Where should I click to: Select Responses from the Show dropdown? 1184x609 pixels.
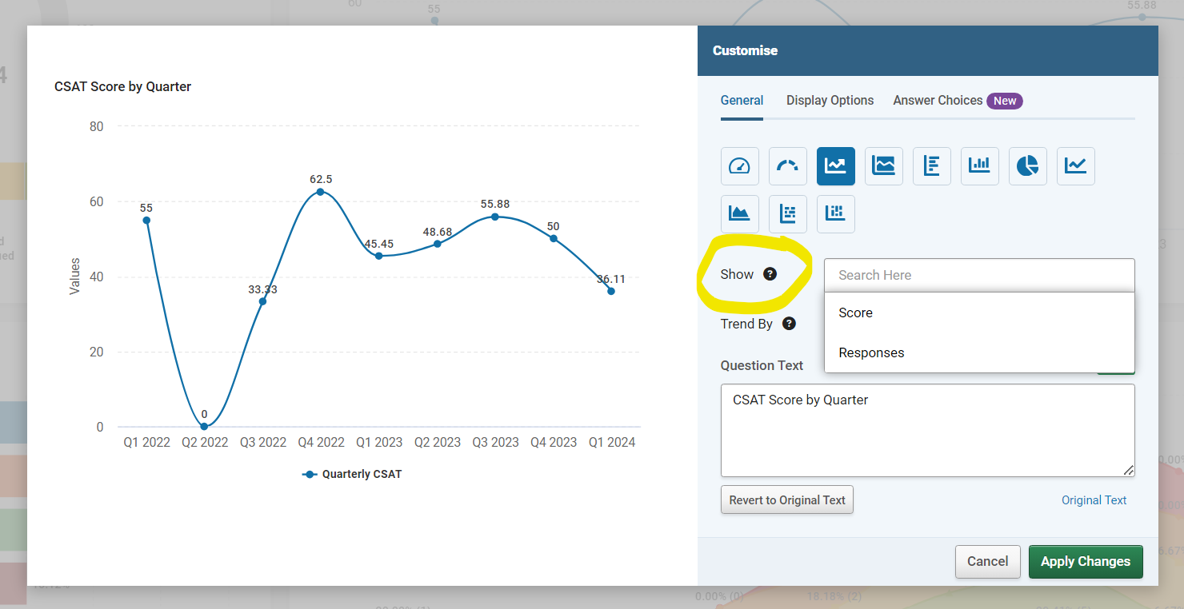pyautogui.click(x=871, y=352)
